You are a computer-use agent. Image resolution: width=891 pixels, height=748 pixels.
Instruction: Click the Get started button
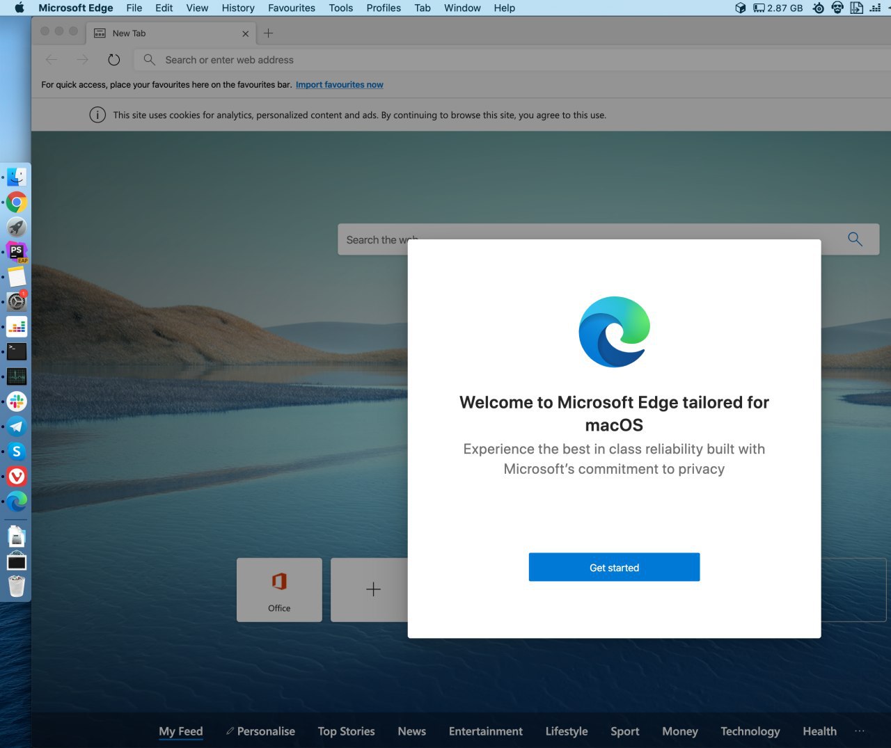click(614, 567)
